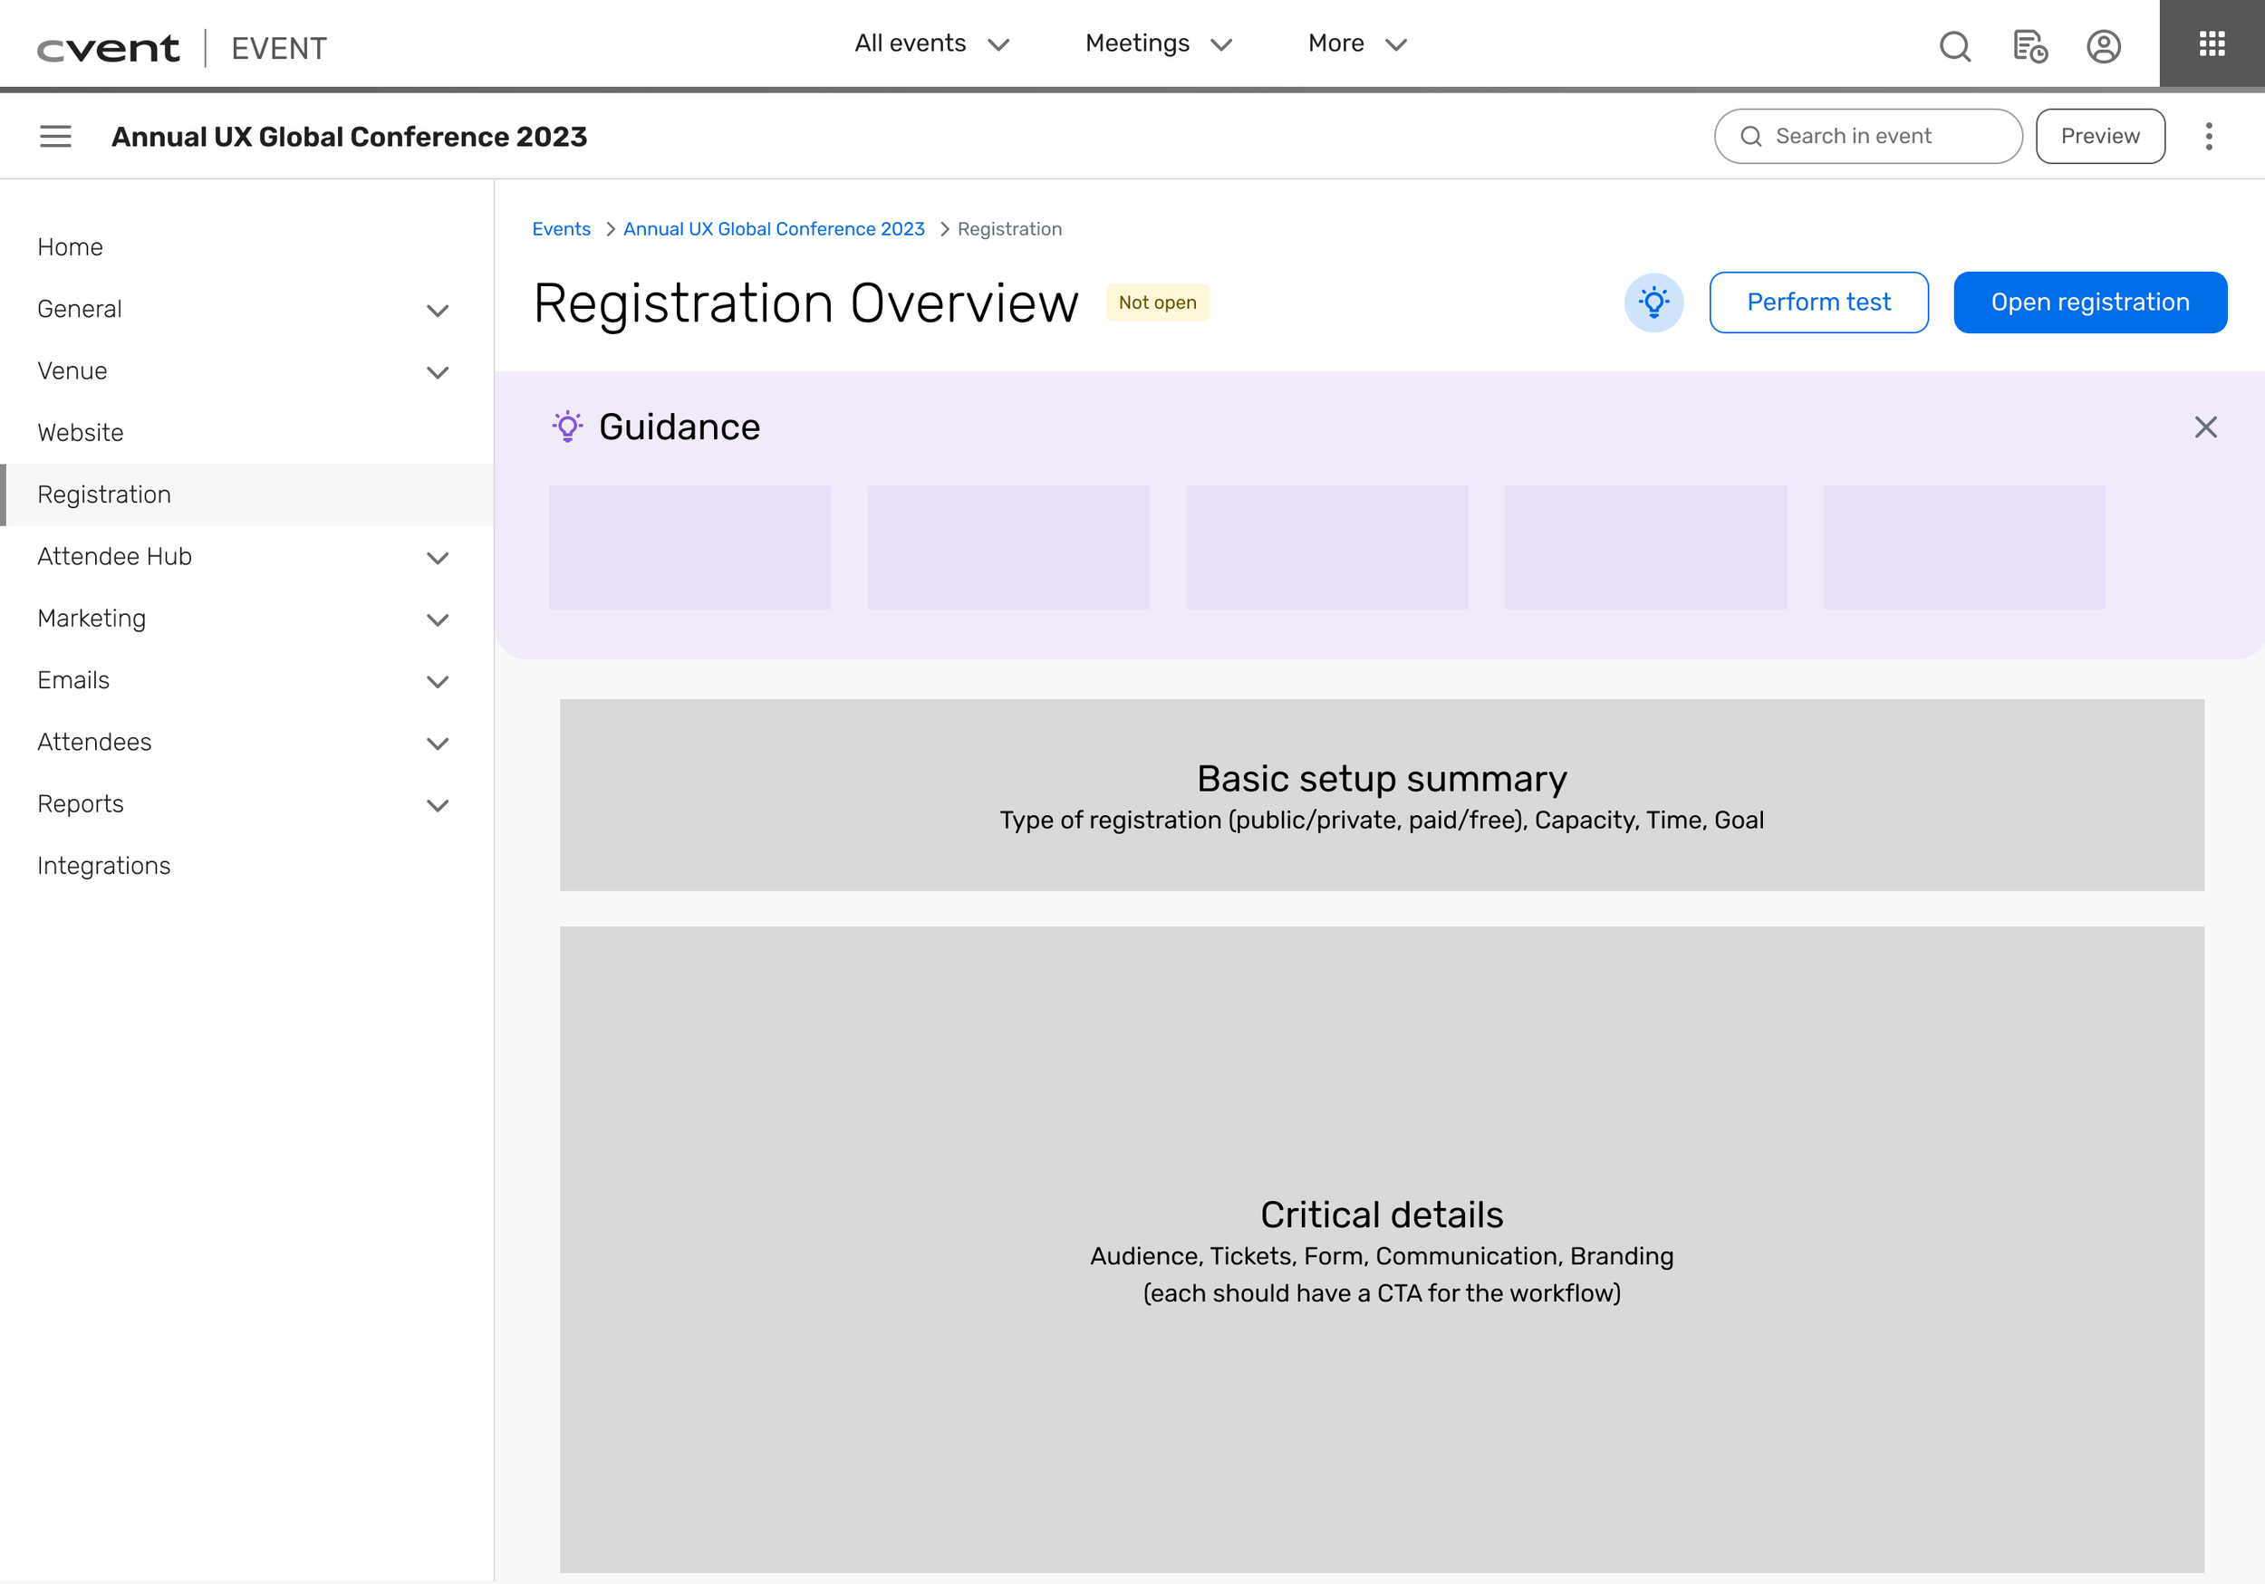Image resolution: width=2265 pixels, height=1584 pixels.
Task: Click the global search magnifier icon
Action: coord(1954,46)
